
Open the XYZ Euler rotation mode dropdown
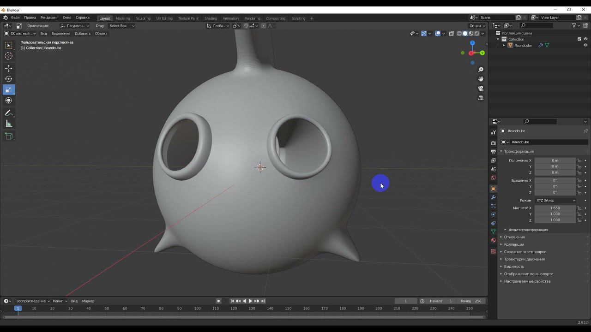(555, 201)
